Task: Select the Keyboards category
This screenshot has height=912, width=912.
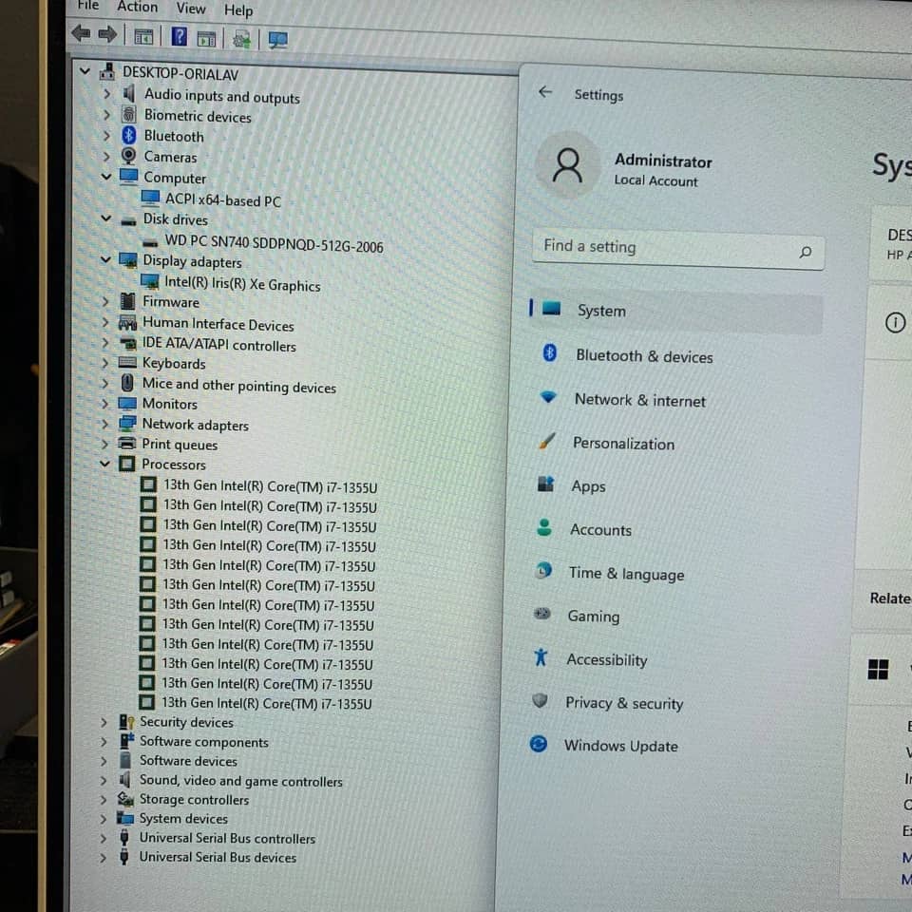Action: 174,363
